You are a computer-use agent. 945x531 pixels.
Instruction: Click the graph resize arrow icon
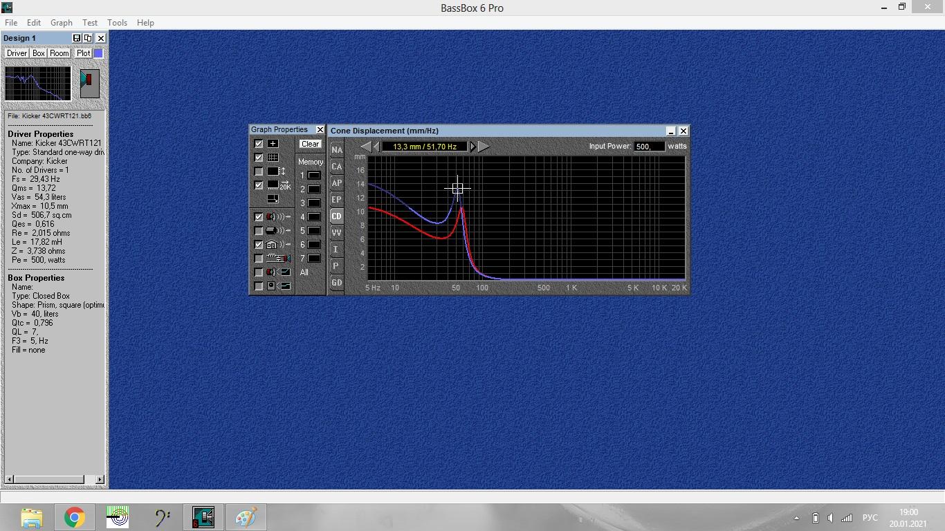point(273,199)
